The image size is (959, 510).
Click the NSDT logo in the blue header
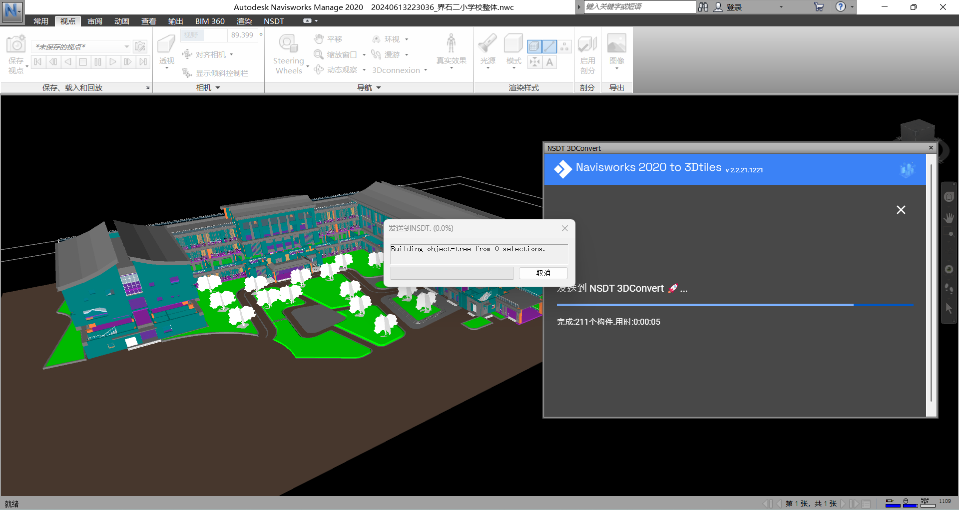563,169
